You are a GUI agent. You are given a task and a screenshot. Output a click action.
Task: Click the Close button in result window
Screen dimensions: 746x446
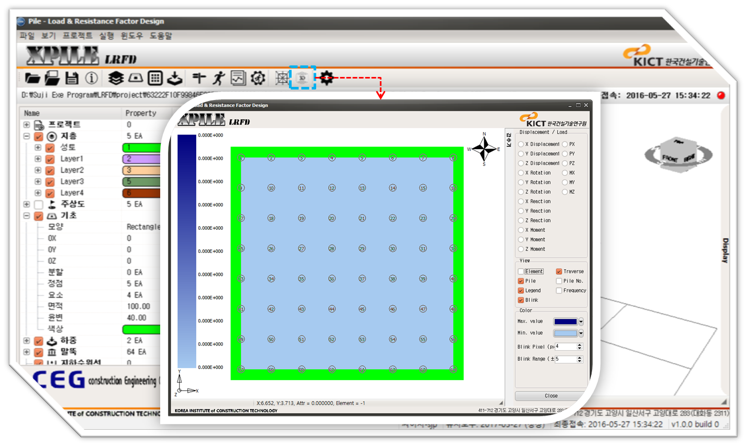(x=551, y=396)
